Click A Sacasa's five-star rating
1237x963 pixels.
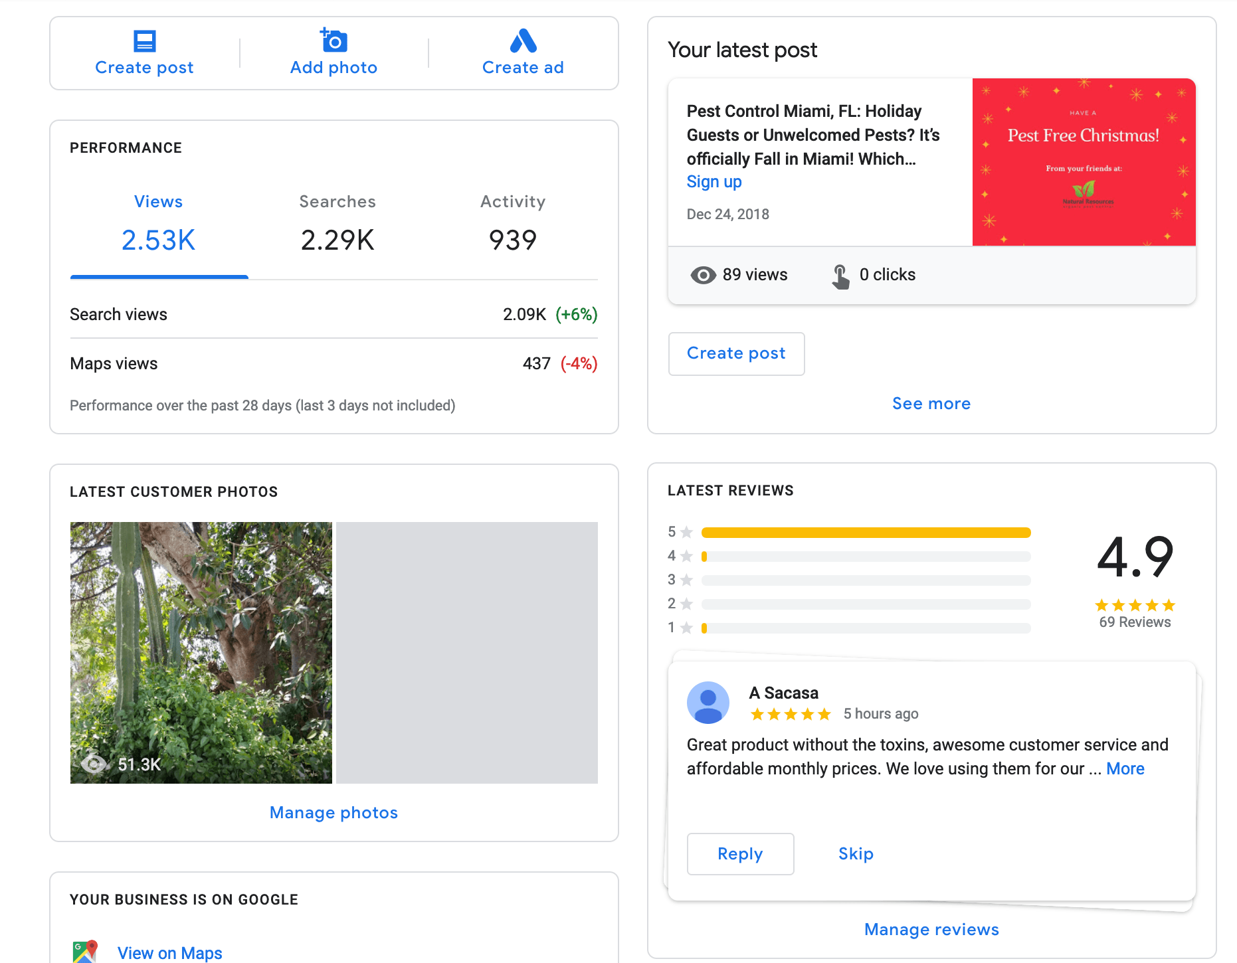coord(791,714)
